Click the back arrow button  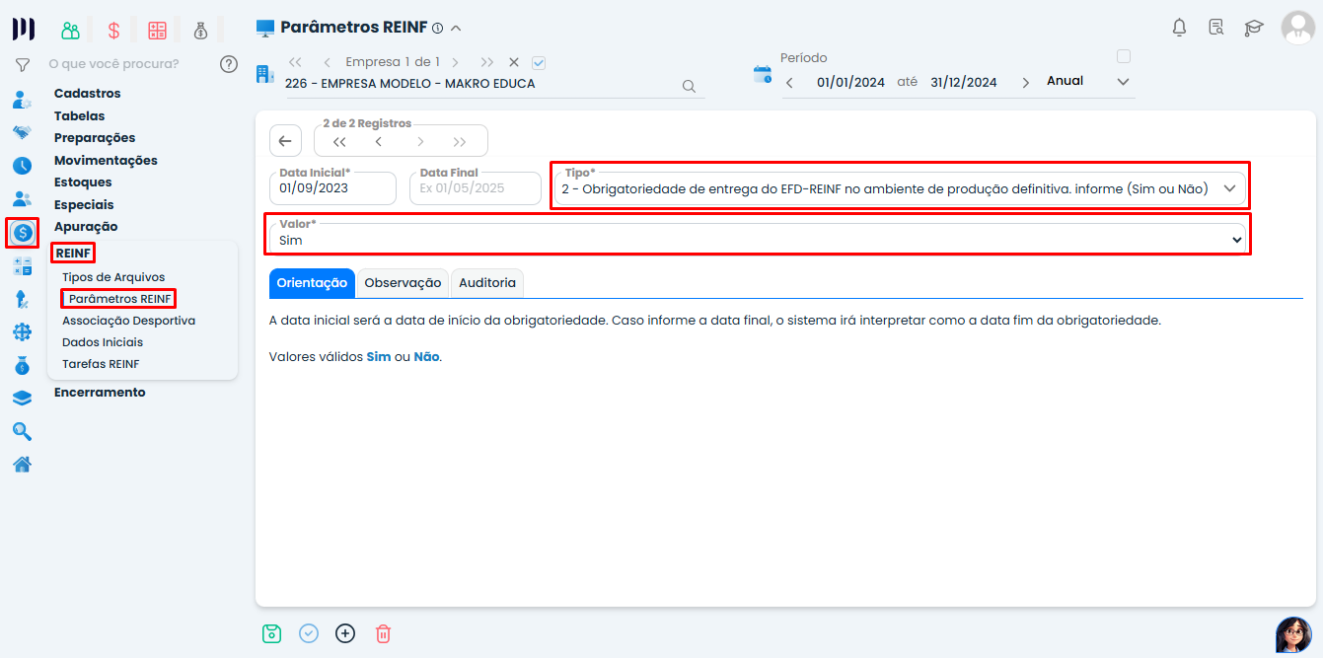(x=285, y=141)
